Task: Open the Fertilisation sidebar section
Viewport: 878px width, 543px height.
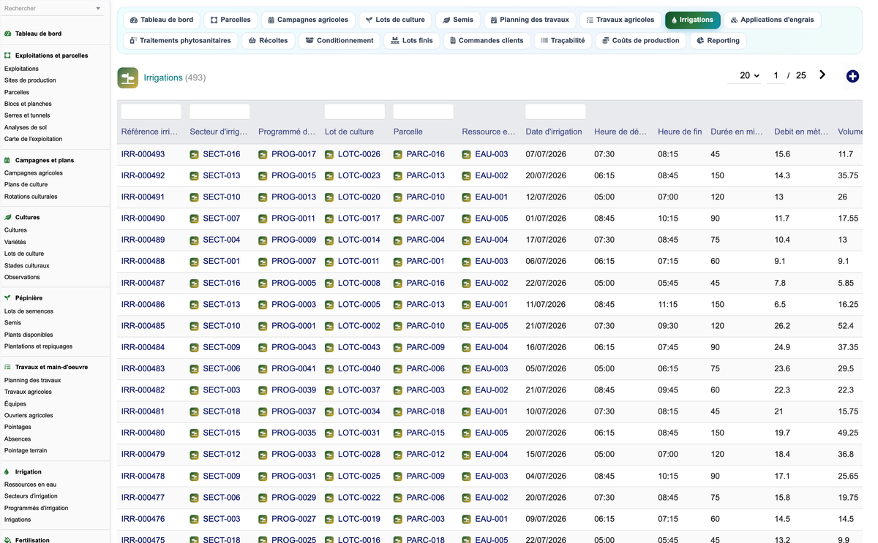Action: [x=32, y=540]
